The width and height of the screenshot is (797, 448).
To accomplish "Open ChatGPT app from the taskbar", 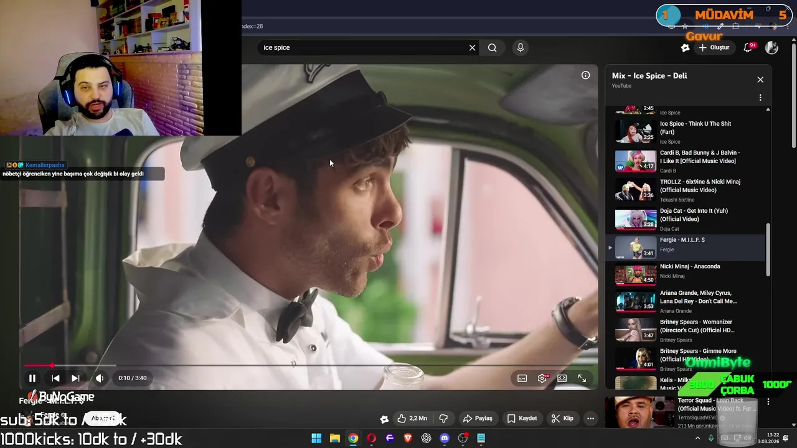I will click(x=426, y=438).
